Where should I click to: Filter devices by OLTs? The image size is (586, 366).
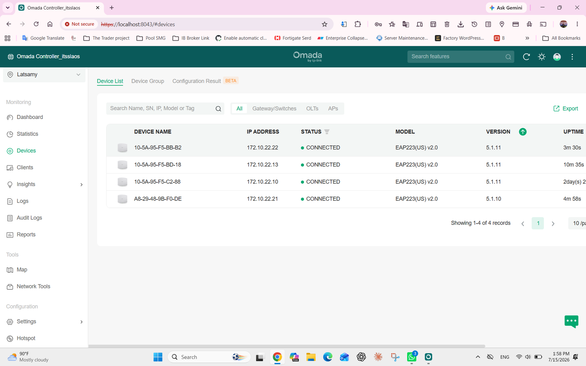(312, 109)
